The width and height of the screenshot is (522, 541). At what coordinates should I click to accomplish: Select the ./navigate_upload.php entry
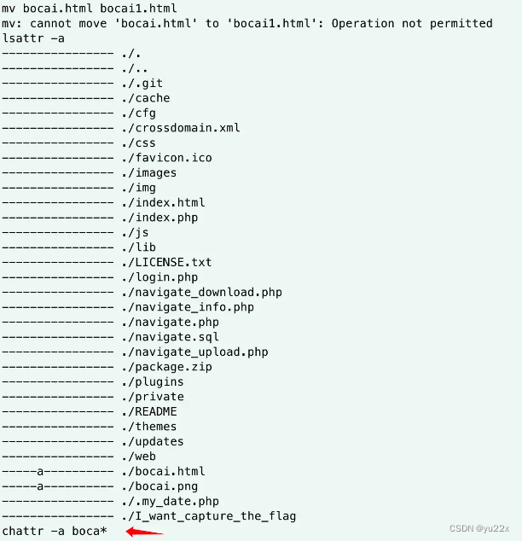(x=194, y=352)
